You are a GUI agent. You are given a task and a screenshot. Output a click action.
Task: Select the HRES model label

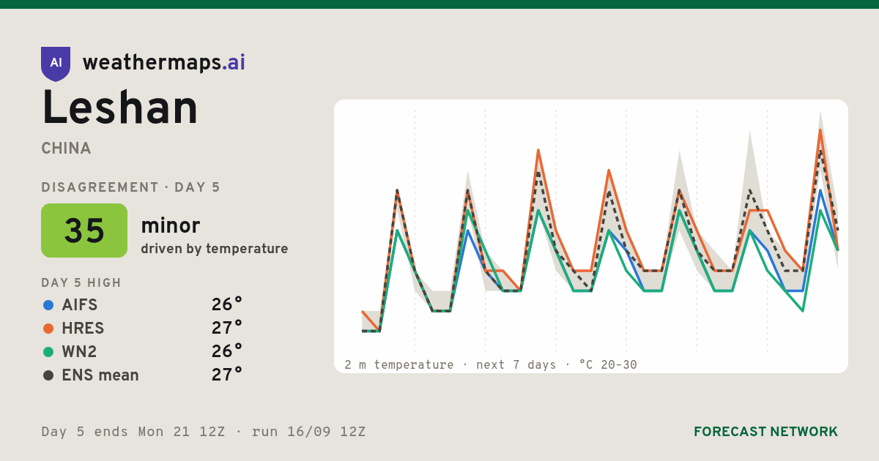pos(83,329)
